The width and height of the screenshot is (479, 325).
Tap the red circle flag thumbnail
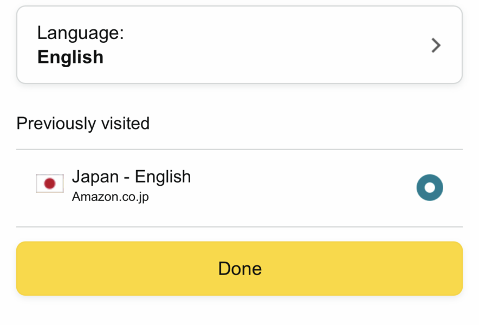(x=50, y=184)
